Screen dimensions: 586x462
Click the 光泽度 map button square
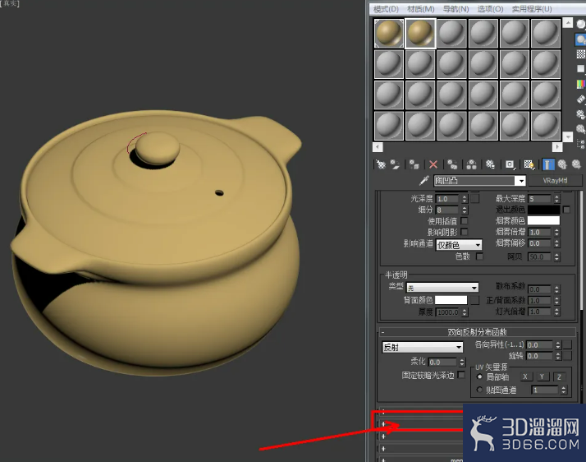pyautogui.click(x=474, y=198)
